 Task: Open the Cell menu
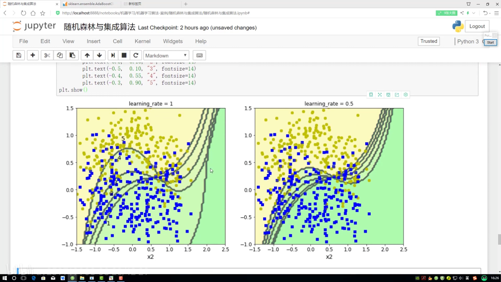[x=117, y=41]
